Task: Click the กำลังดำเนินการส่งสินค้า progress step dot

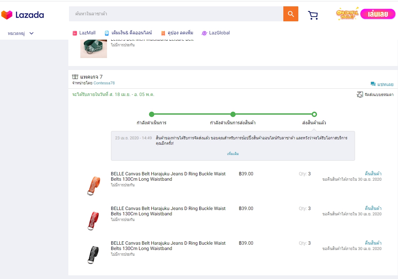Action: point(233,114)
